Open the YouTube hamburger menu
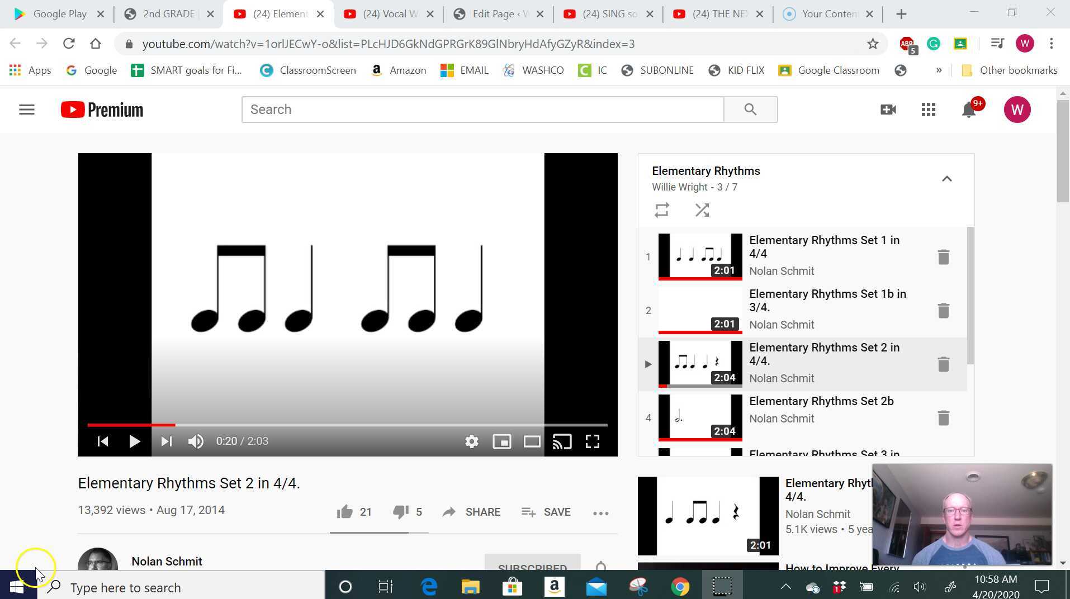The height and width of the screenshot is (599, 1070). pyautogui.click(x=26, y=109)
